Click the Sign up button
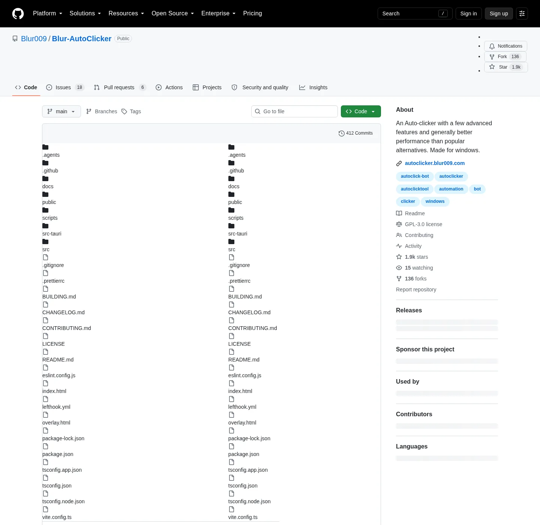 [499, 13]
